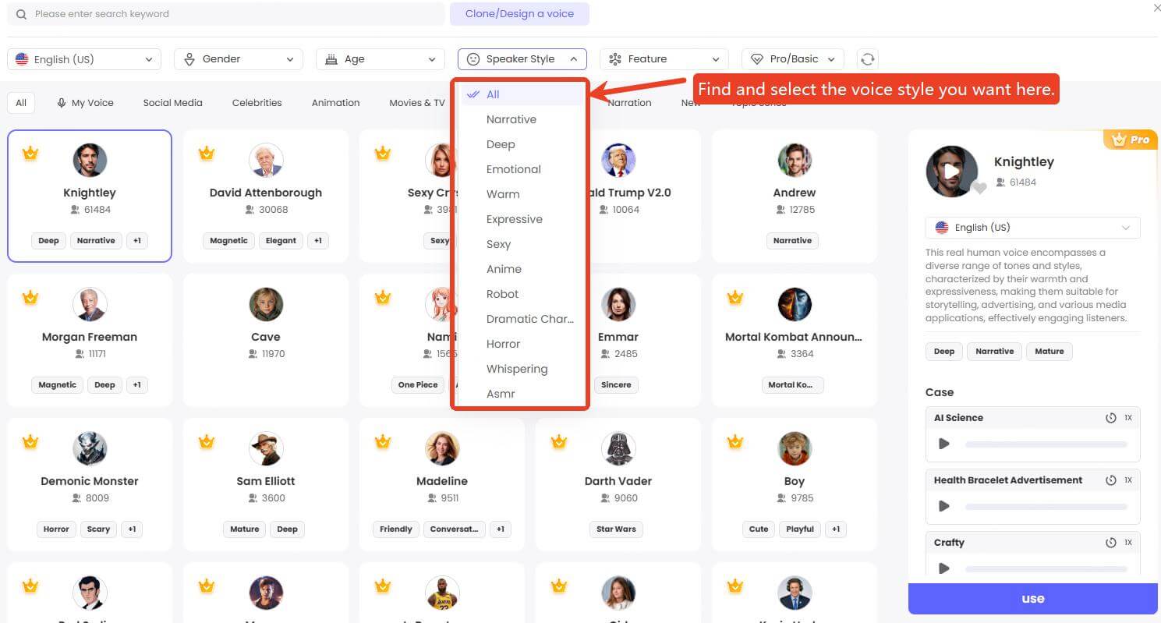Select the Darth Vader voice avatar

point(618,449)
